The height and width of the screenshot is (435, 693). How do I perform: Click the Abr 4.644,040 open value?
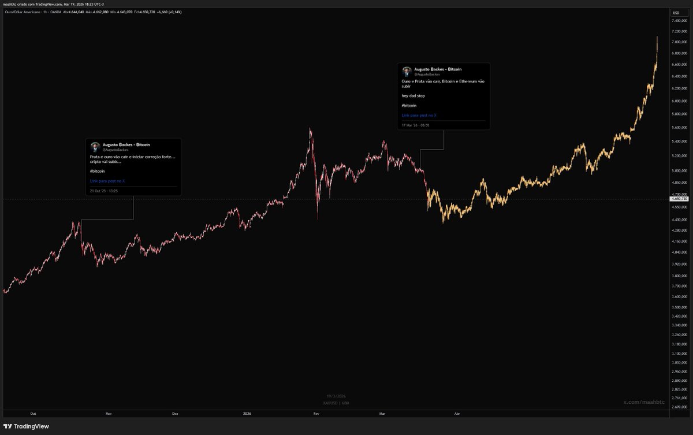(73, 12)
